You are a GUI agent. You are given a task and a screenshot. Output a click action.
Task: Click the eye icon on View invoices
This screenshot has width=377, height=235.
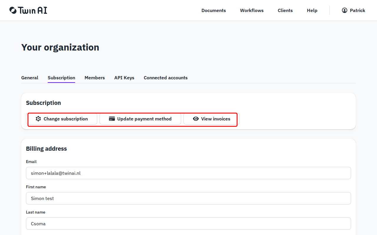pos(196,119)
